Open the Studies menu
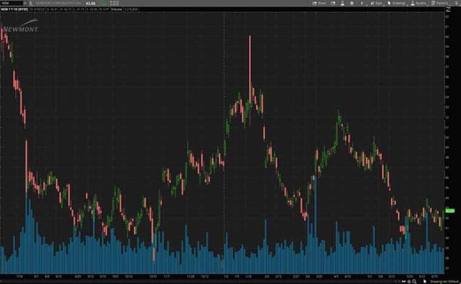461x284 pixels. click(419, 3)
